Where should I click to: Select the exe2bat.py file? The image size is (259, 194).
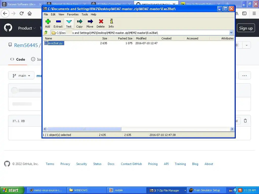coord(54,43)
